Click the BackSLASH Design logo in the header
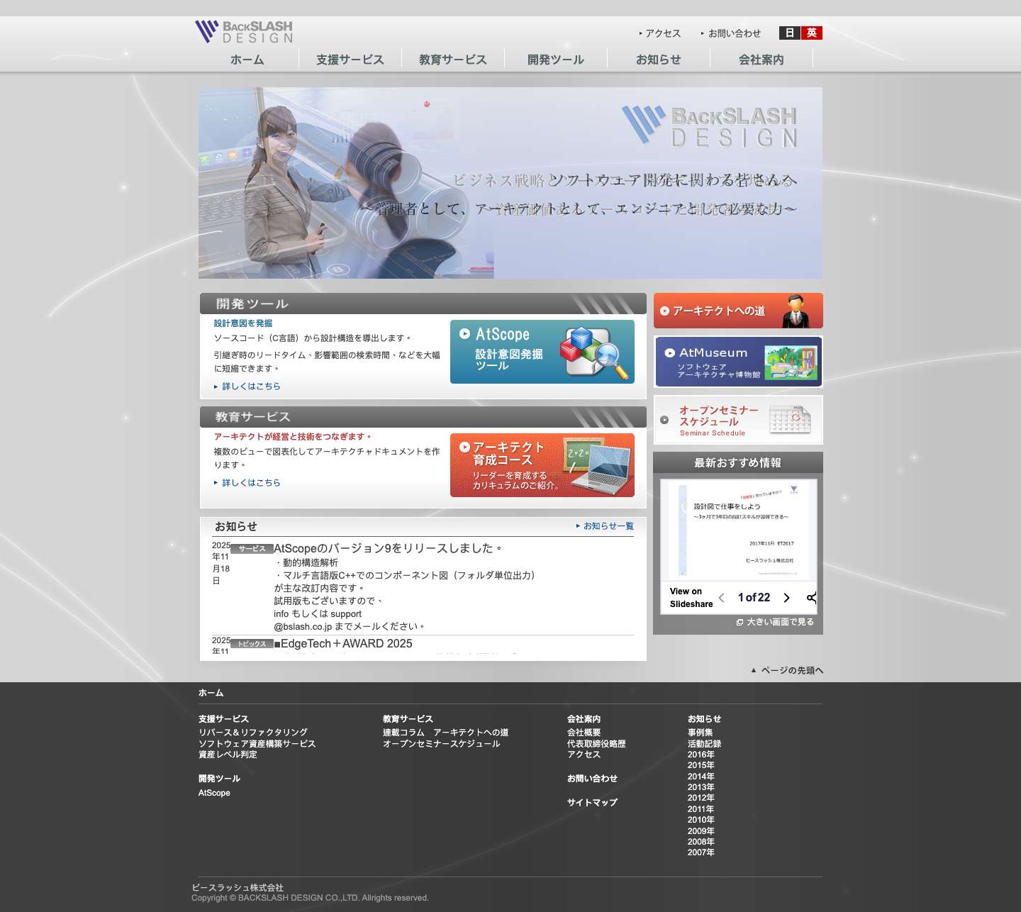 coord(243,30)
